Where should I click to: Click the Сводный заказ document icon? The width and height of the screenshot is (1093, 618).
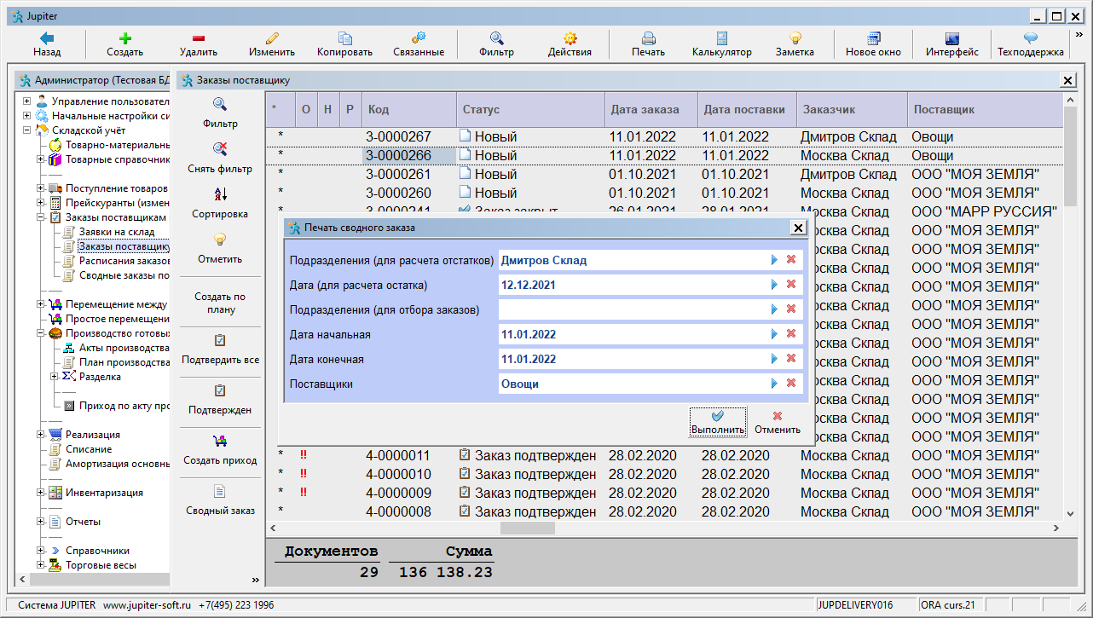(220, 491)
